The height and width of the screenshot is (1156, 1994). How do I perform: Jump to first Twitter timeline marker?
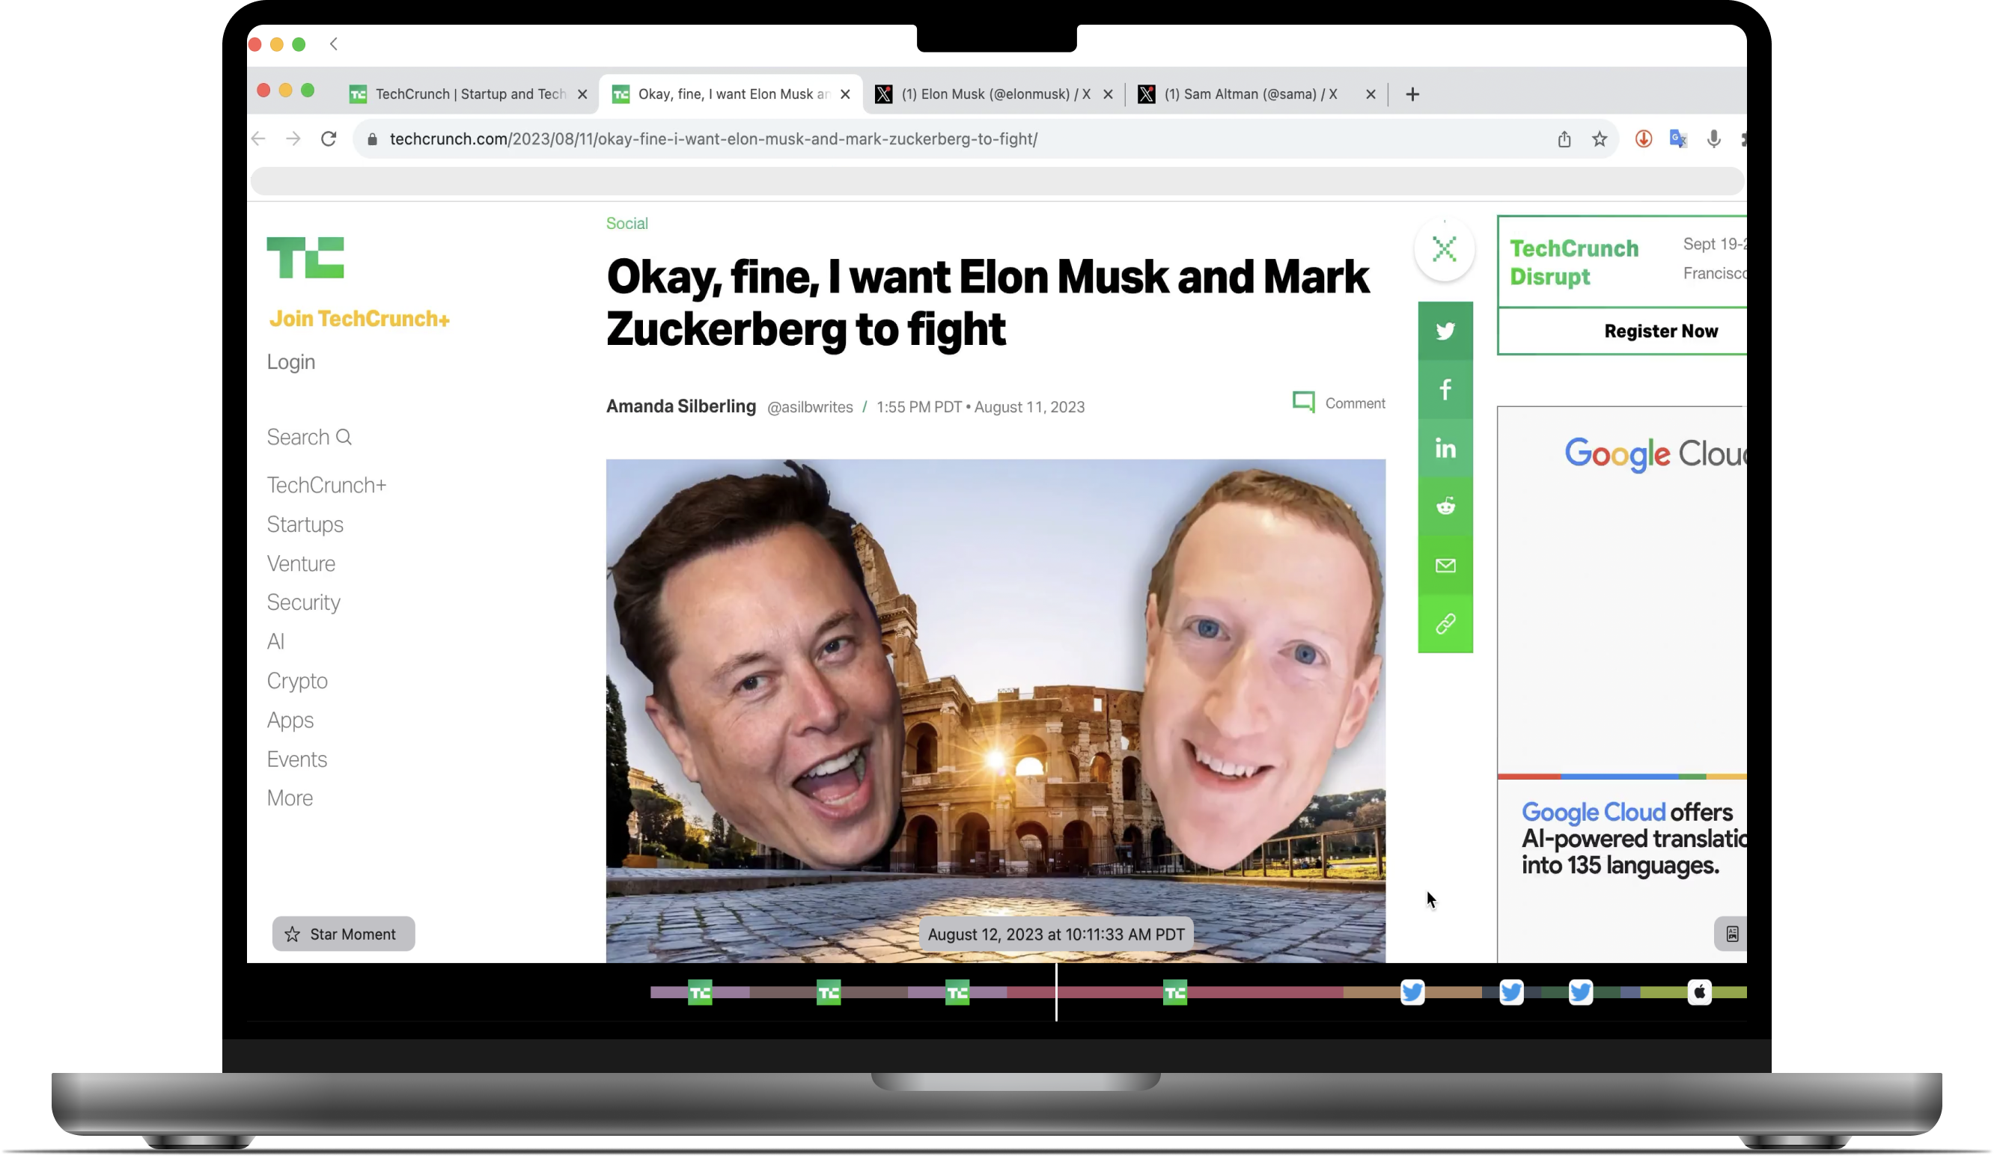tap(1412, 992)
